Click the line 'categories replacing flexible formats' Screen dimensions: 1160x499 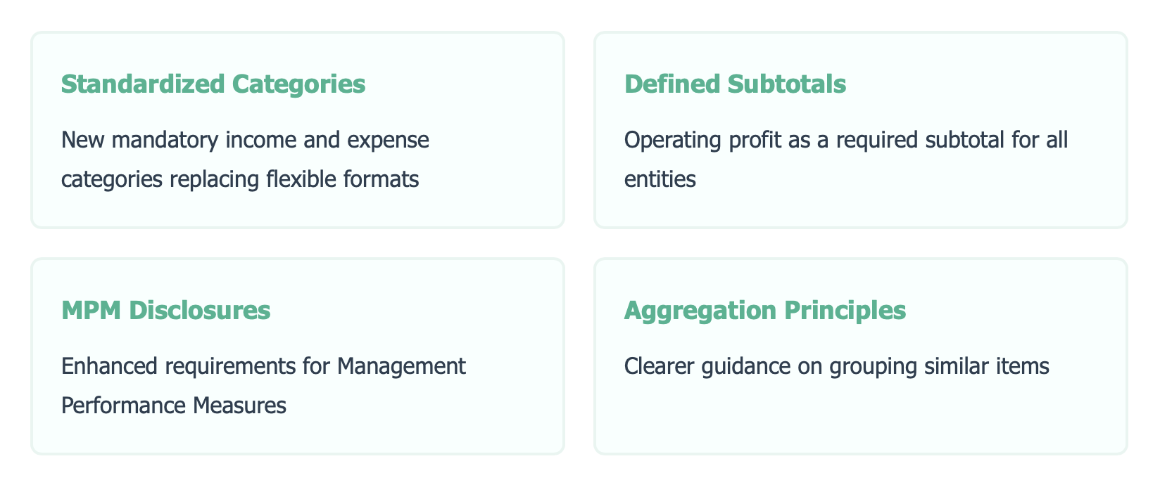tap(240, 179)
